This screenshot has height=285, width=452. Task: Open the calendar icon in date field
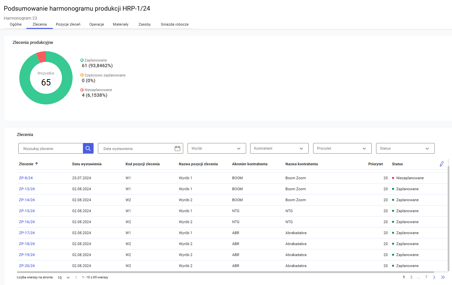(x=178, y=148)
